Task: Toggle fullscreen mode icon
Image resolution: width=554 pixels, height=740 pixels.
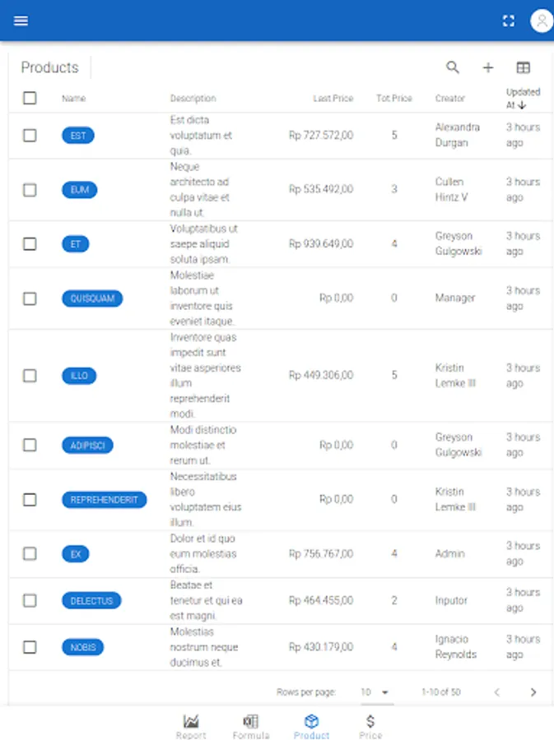Action: pyautogui.click(x=509, y=21)
